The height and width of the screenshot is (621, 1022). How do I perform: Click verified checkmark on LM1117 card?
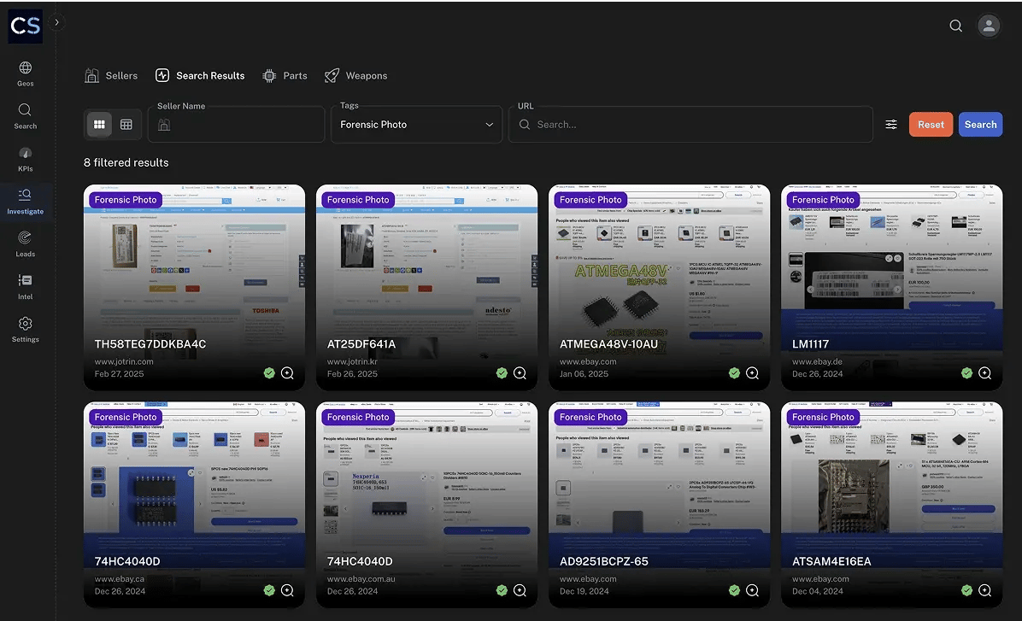[966, 373]
